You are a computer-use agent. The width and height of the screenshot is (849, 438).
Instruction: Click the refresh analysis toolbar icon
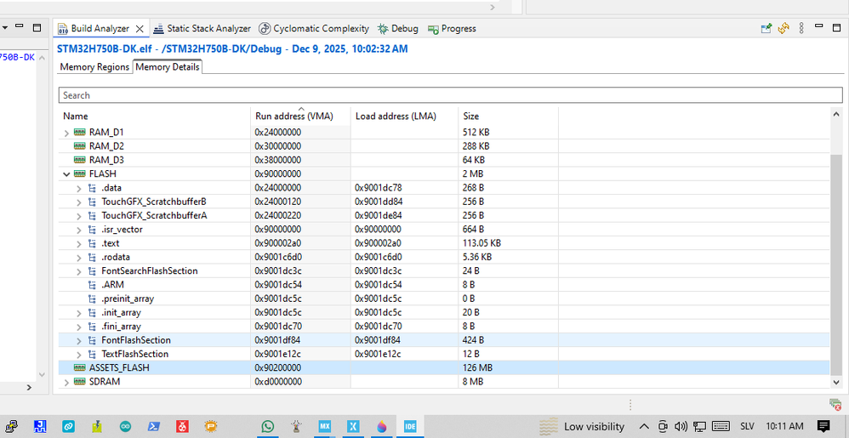[783, 28]
